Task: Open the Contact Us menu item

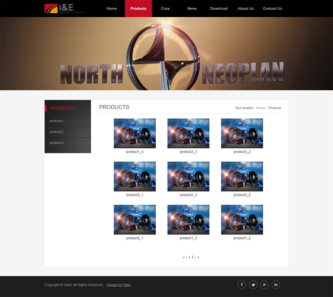Action: pos(272,9)
